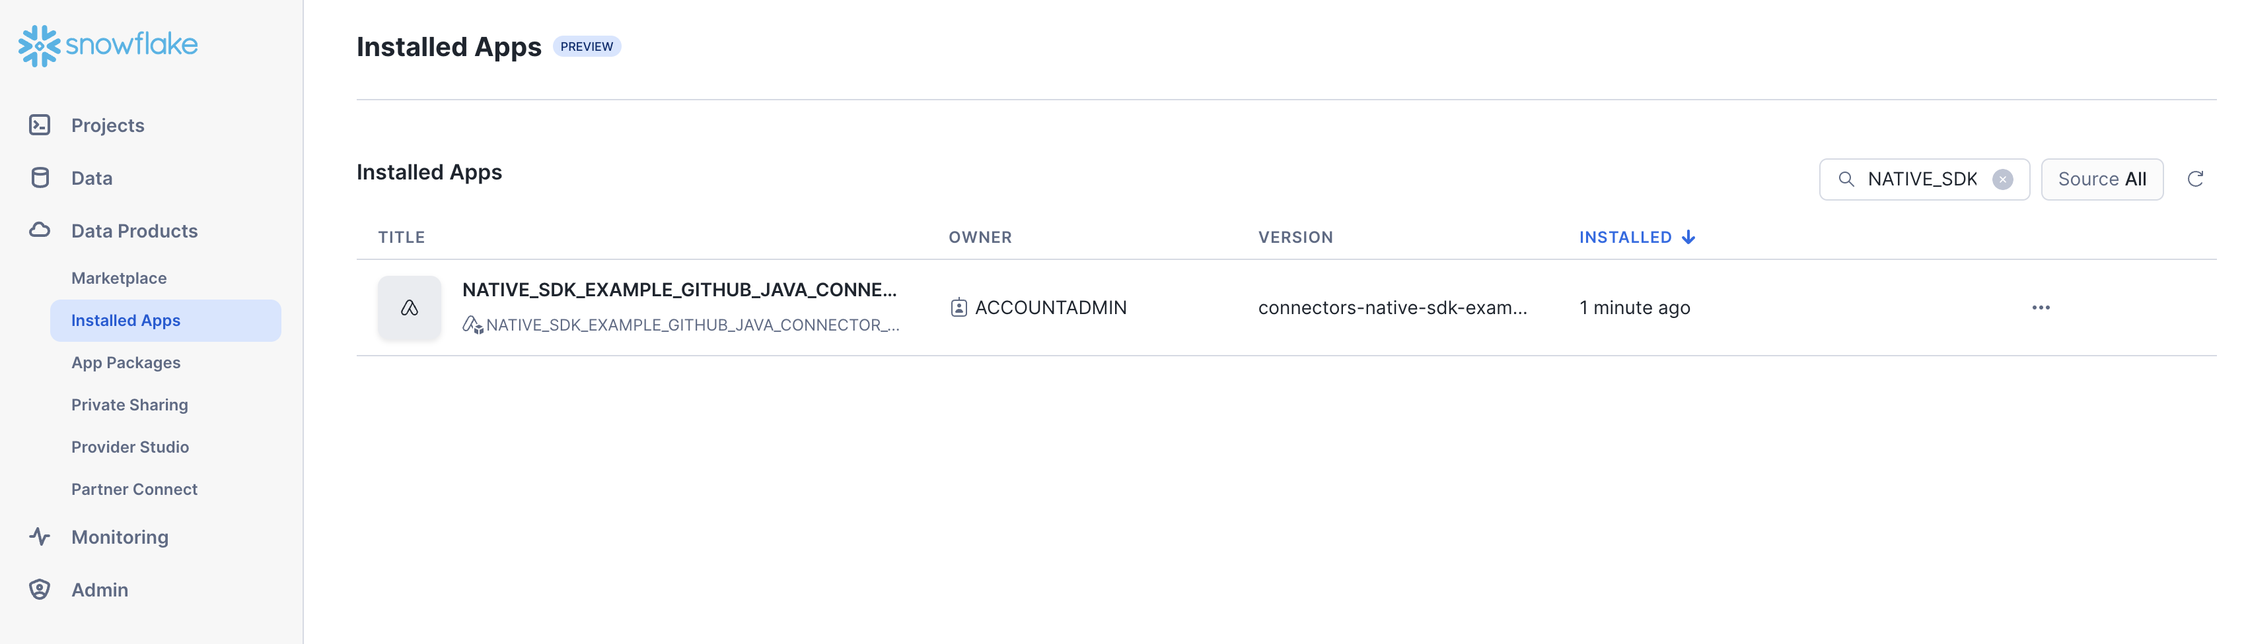Viewport: 2246px width, 644px height.
Task: Click the Admin shield icon
Action: (x=40, y=590)
